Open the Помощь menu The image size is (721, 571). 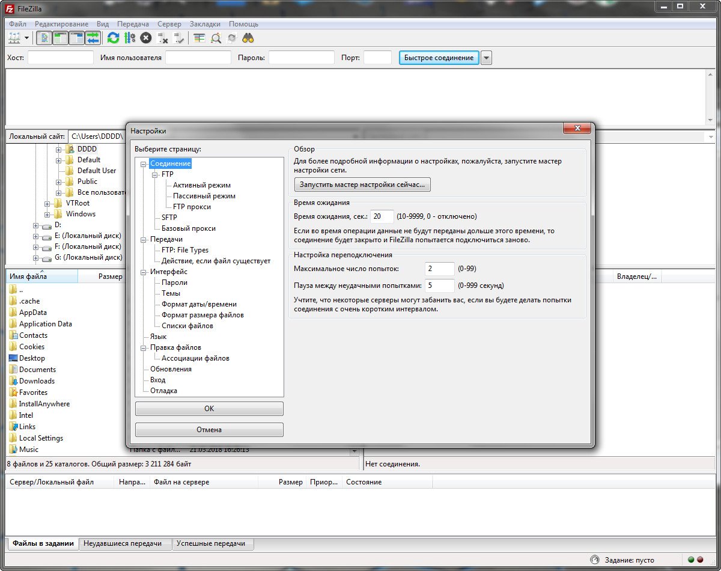click(243, 24)
